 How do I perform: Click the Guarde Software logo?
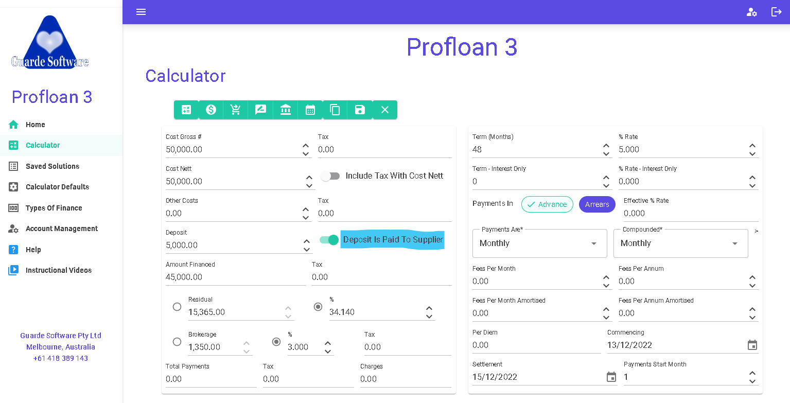pos(50,42)
